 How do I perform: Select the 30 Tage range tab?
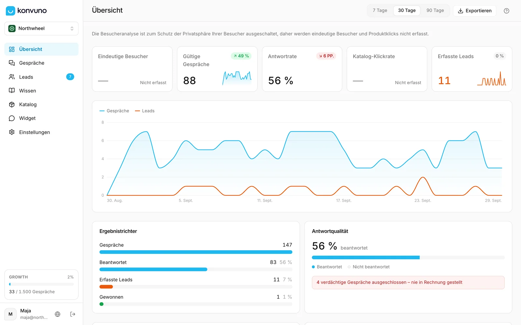click(x=407, y=10)
